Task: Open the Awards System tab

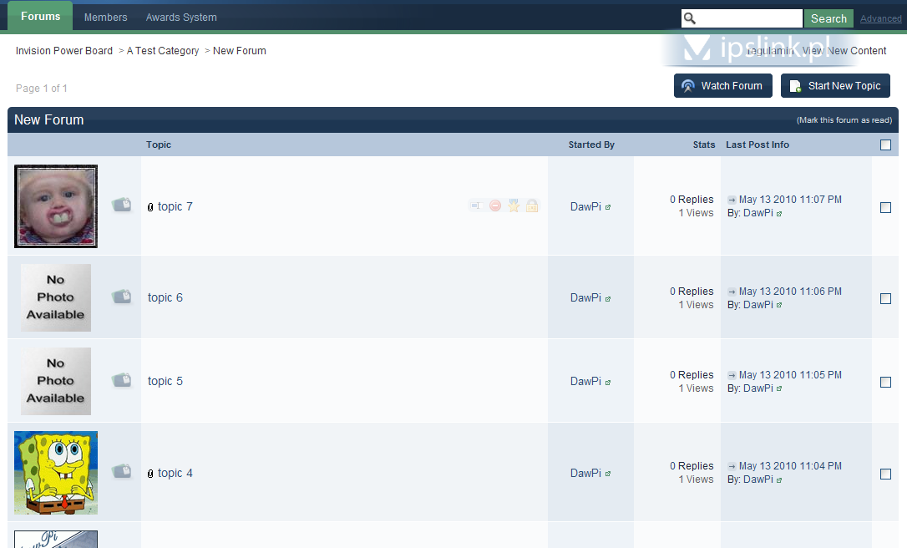Action: click(x=181, y=18)
